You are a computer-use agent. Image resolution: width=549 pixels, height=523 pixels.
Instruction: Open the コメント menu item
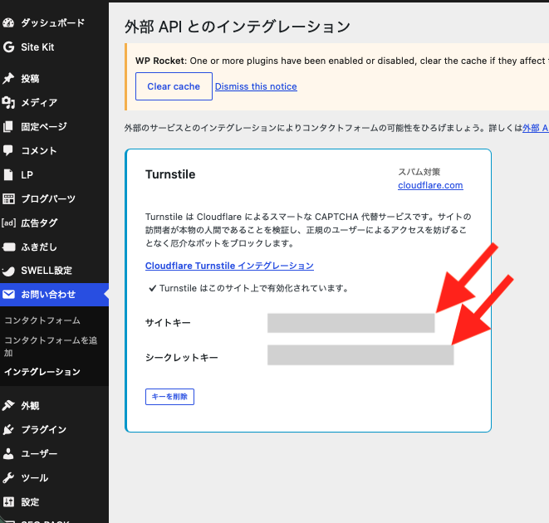click(x=39, y=150)
